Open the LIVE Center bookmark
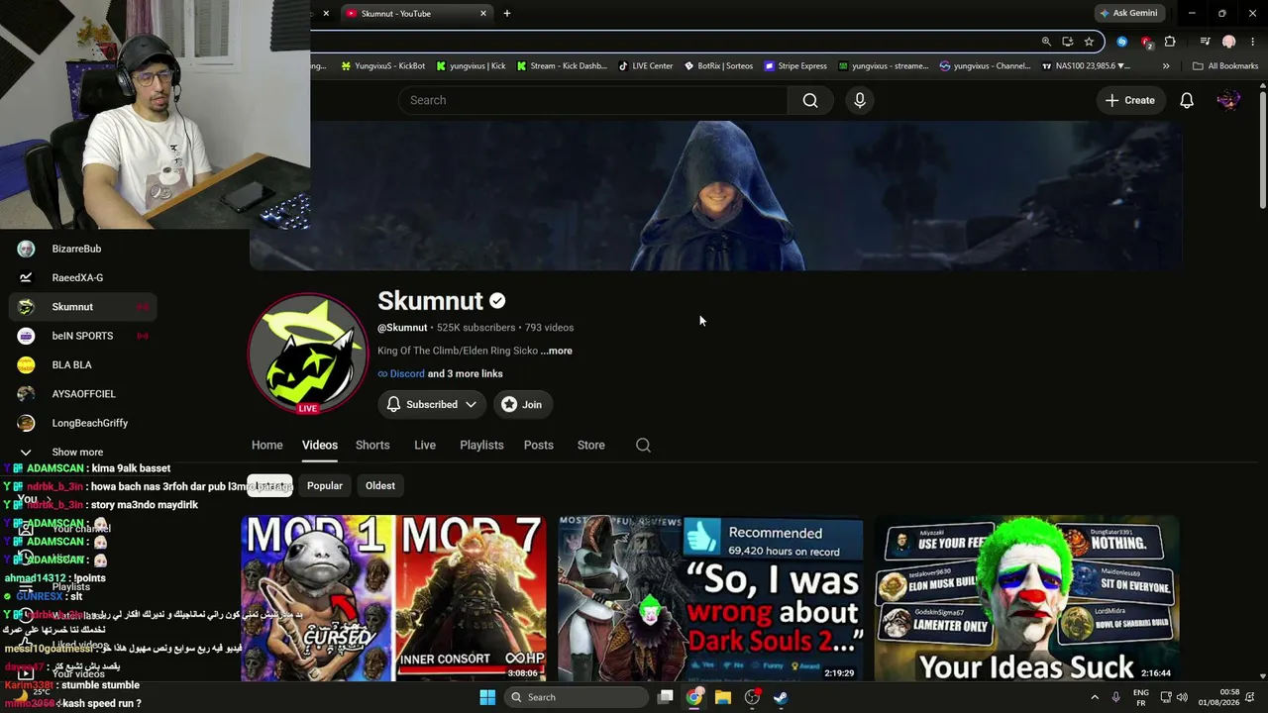 645,66
